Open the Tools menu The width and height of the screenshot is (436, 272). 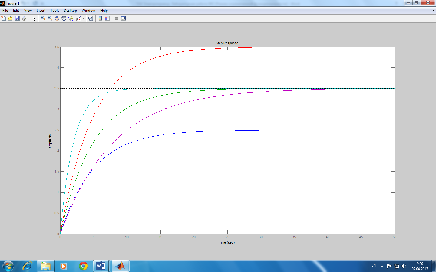coord(55,11)
